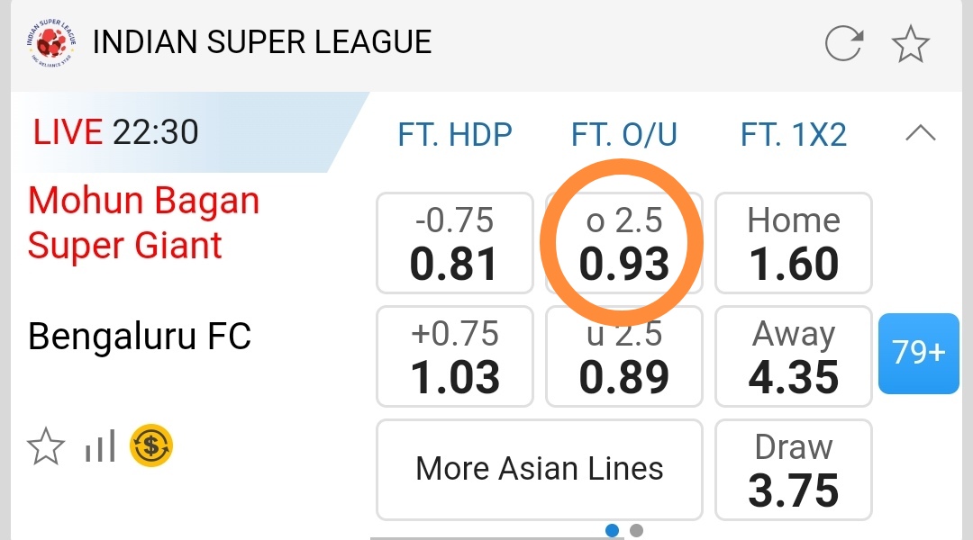The height and width of the screenshot is (540, 973).
Task: Select Away win odds 4.35
Action: pos(793,356)
